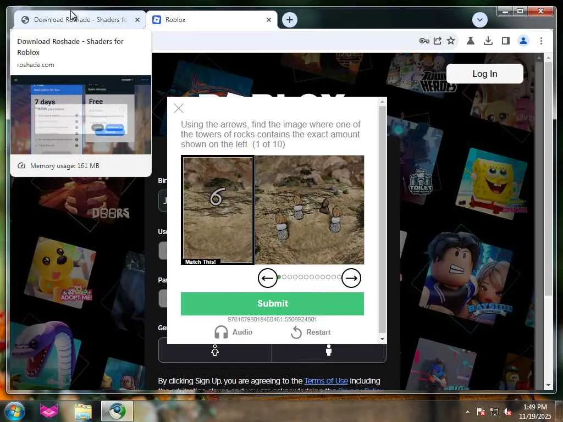Viewport: 563px width, 422px height.
Task: Select the first green progress dot
Action: point(279,277)
